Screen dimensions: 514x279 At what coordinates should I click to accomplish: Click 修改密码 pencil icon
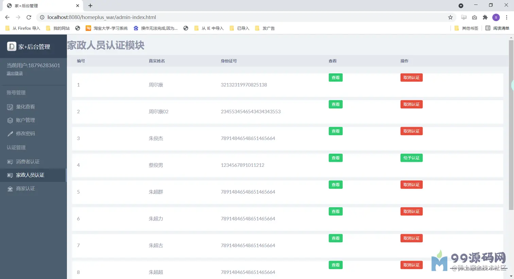(10, 134)
